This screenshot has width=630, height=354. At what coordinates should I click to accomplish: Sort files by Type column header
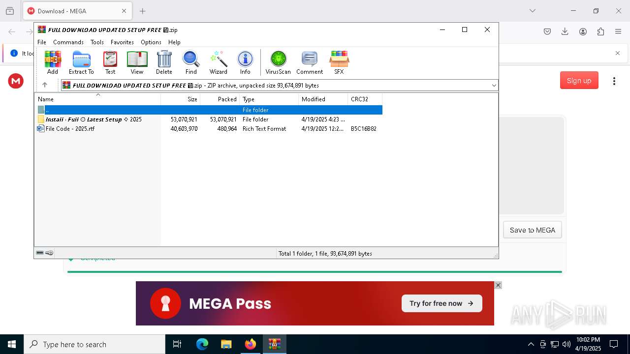click(269, 99)
